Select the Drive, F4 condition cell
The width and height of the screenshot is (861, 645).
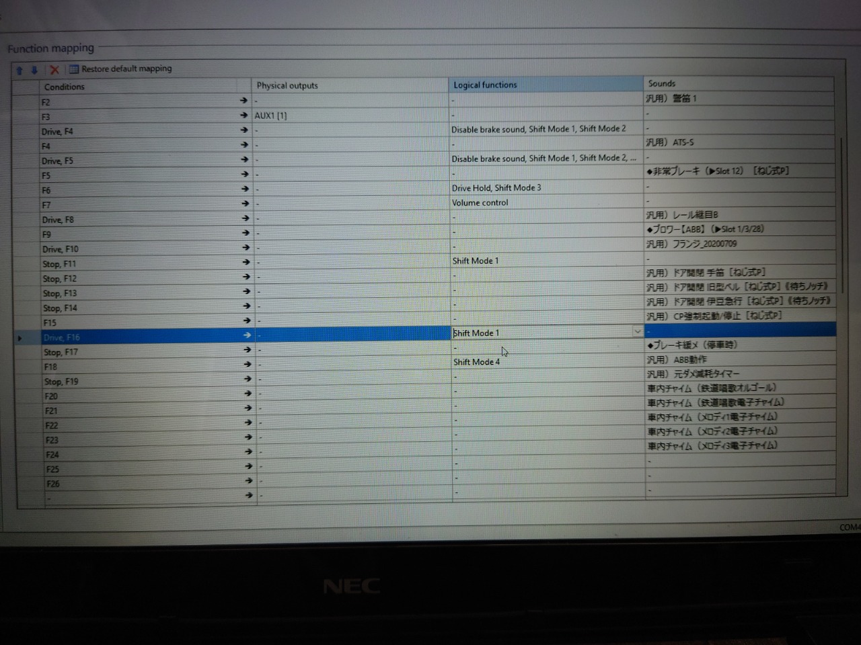pyautogui.click(x=138, y=132)
